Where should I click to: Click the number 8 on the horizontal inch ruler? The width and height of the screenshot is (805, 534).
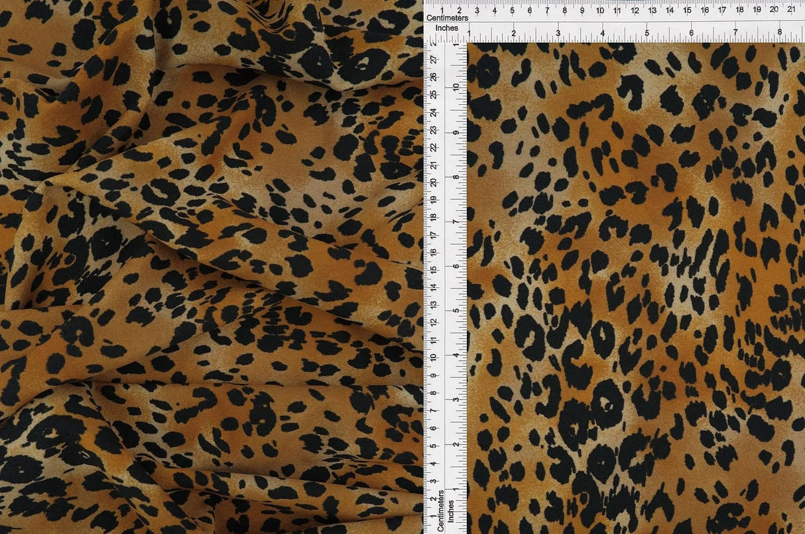pyautogui.click(x=778, y=32)
